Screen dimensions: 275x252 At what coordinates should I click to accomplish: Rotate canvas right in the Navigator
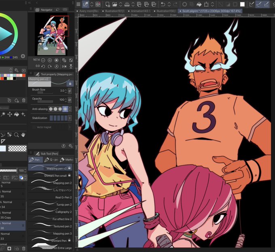(50, 66)
